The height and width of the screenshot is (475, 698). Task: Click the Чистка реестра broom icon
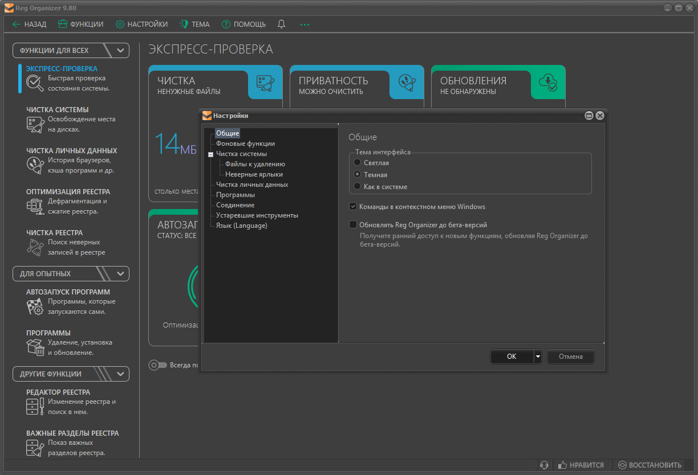coord(35,247)
